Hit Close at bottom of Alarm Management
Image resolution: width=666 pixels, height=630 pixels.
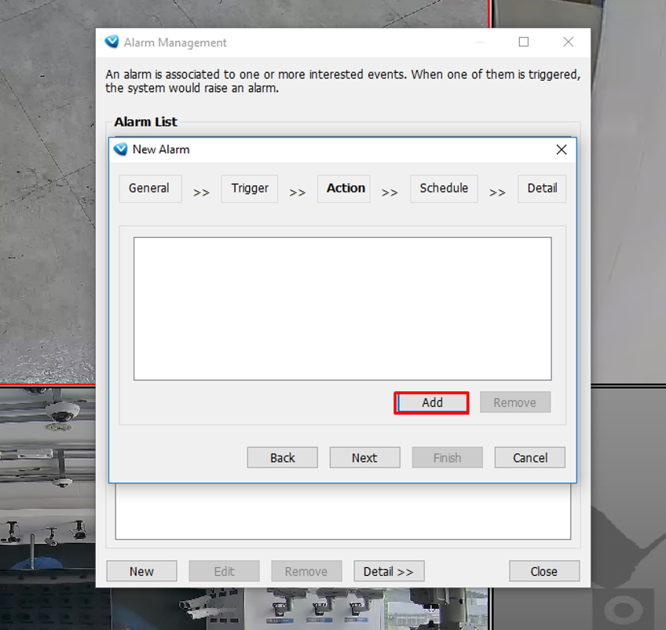(543, 571)
